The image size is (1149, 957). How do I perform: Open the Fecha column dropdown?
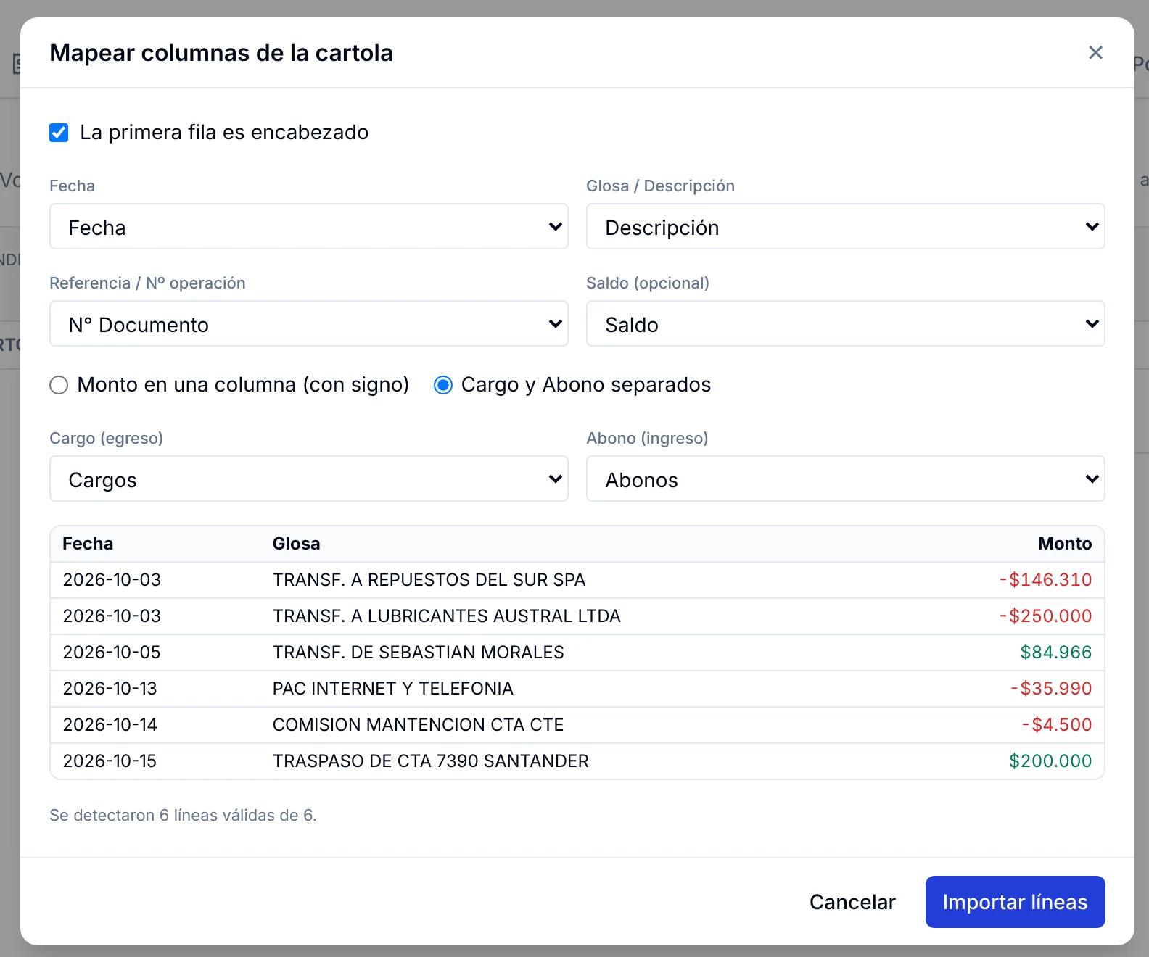pos(309,227)
